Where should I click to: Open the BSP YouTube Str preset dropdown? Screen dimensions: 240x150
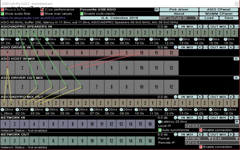click(179, 18)
